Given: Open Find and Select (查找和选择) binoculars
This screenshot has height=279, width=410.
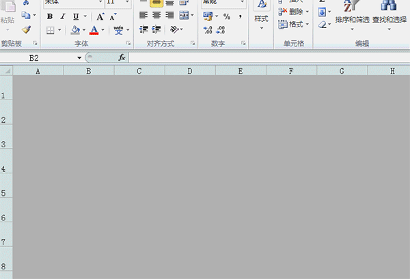Looking at the screenshot, I should coord(389,15).
